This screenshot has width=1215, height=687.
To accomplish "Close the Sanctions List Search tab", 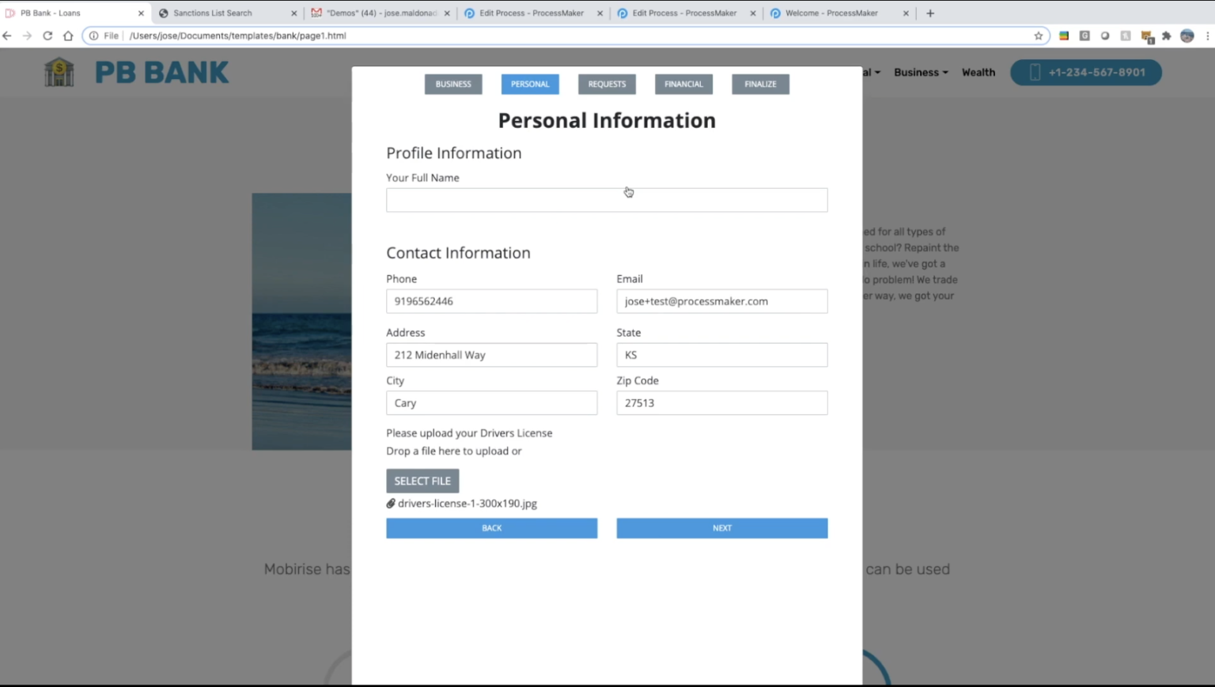I will point(293,13).
